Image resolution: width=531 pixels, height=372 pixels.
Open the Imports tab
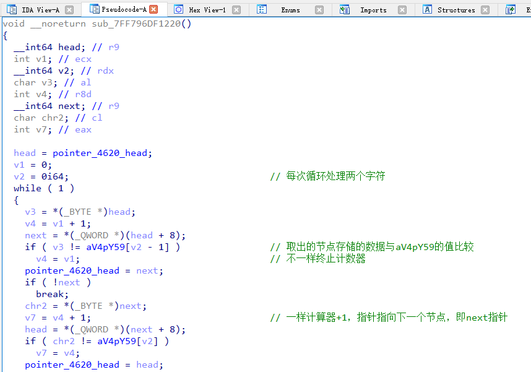click(x=373, y=10)
